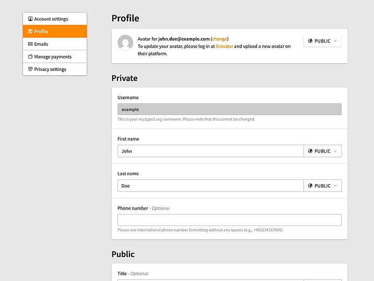Select the empty Phone number field

pyautogui.click(x=229, y=220)
